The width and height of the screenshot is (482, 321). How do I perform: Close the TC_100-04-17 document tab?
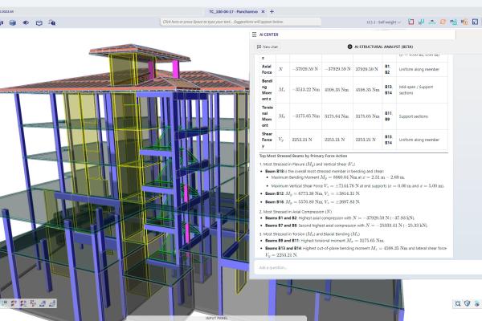click(x=263, y=12)
